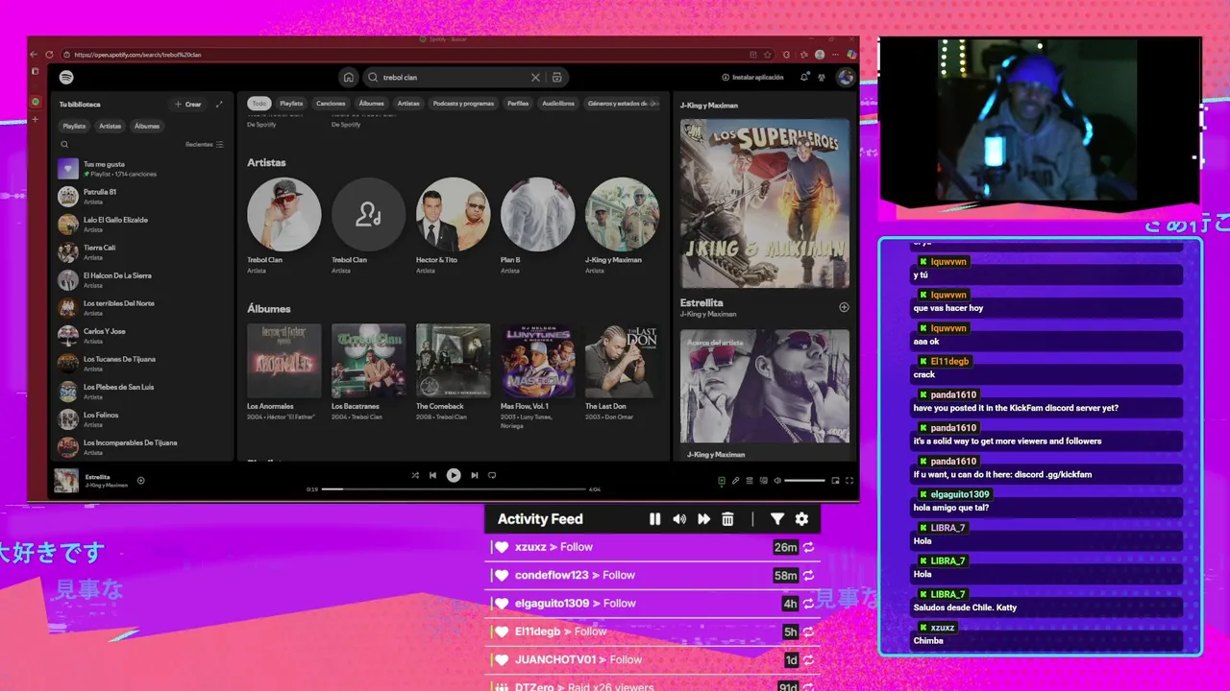Screen dimensions: 1230x691
Task: Open the Spotify profile avatar menu
Action: click(846, 77)
